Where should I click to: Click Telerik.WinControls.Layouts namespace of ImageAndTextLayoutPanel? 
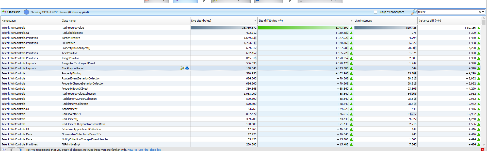coord(19,63)
